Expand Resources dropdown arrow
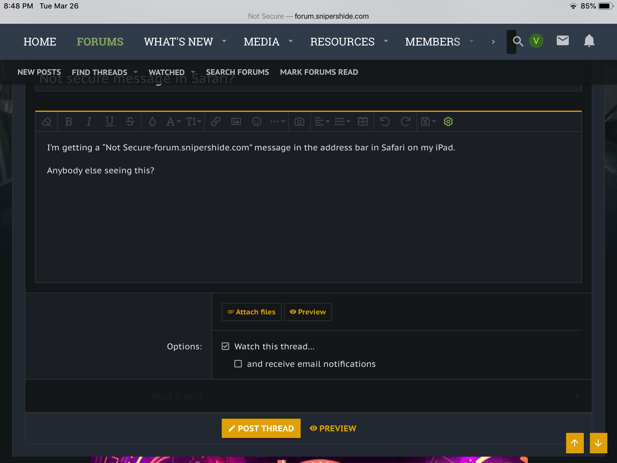This screenshot has height=463, width=617. [x=386, y=41]
